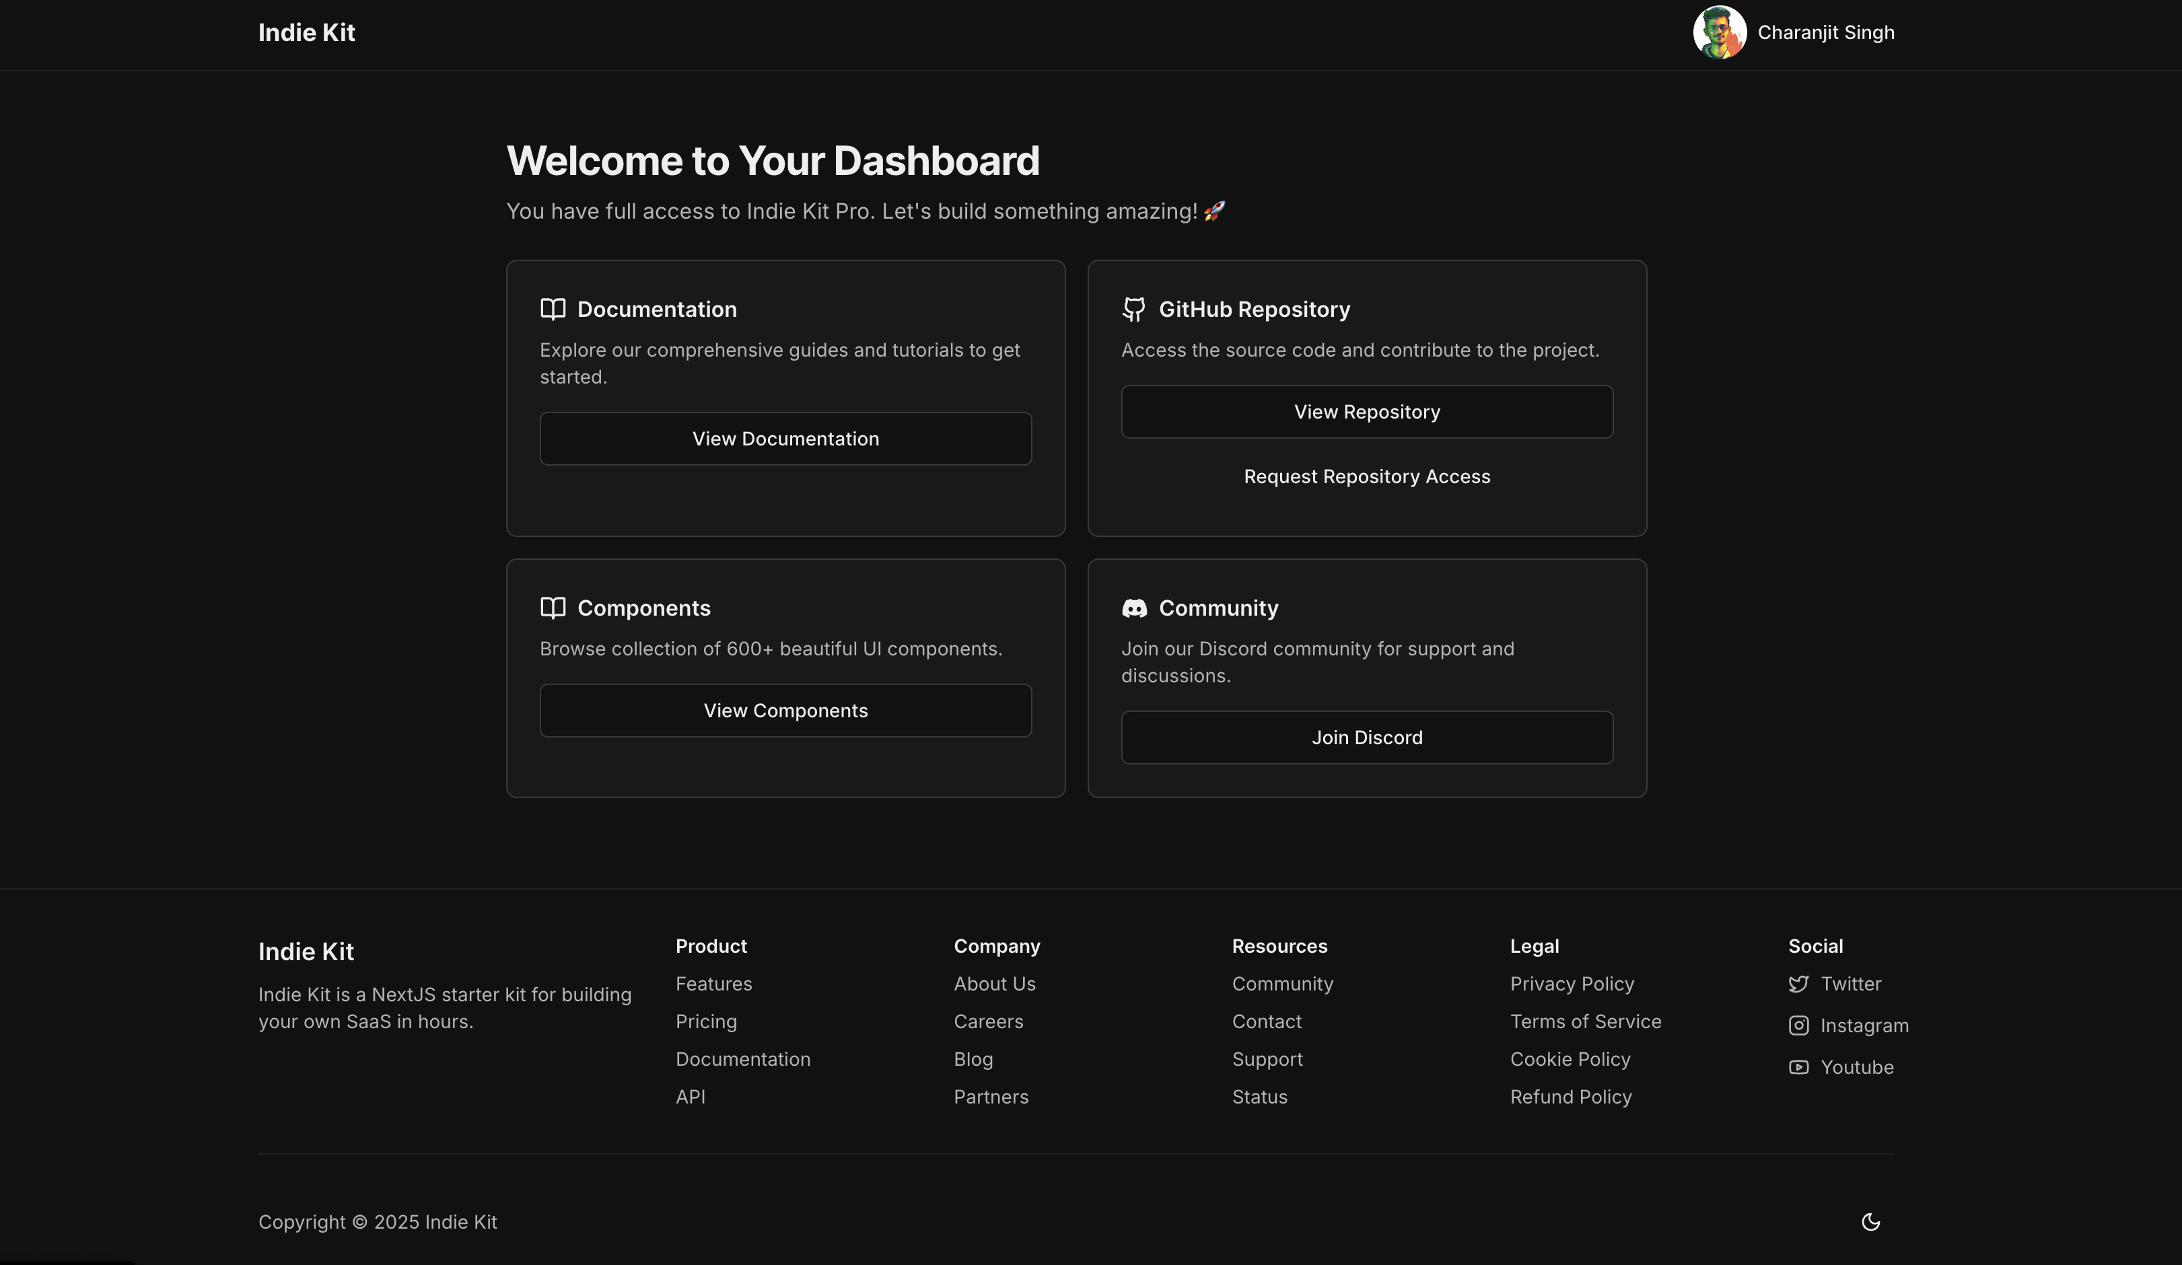Click the Youtube play icon in footer
The height and width of the screenshot is (1265, 2182).
1798,1067
